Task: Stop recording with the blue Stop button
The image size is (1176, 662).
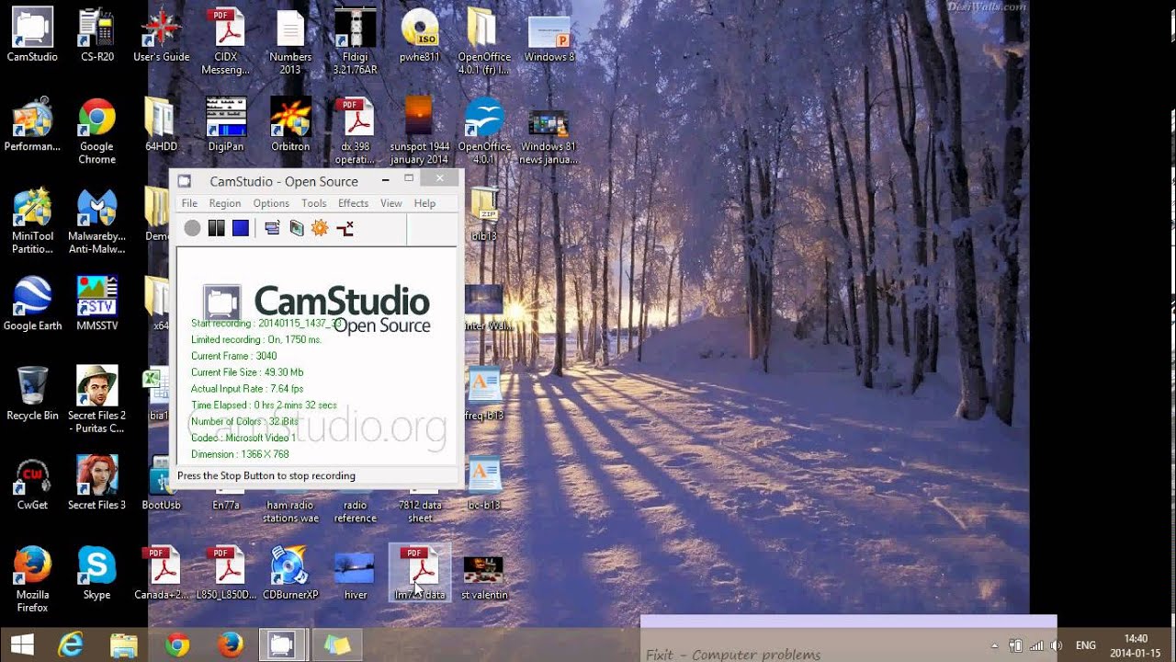Action: pos(241,228)
